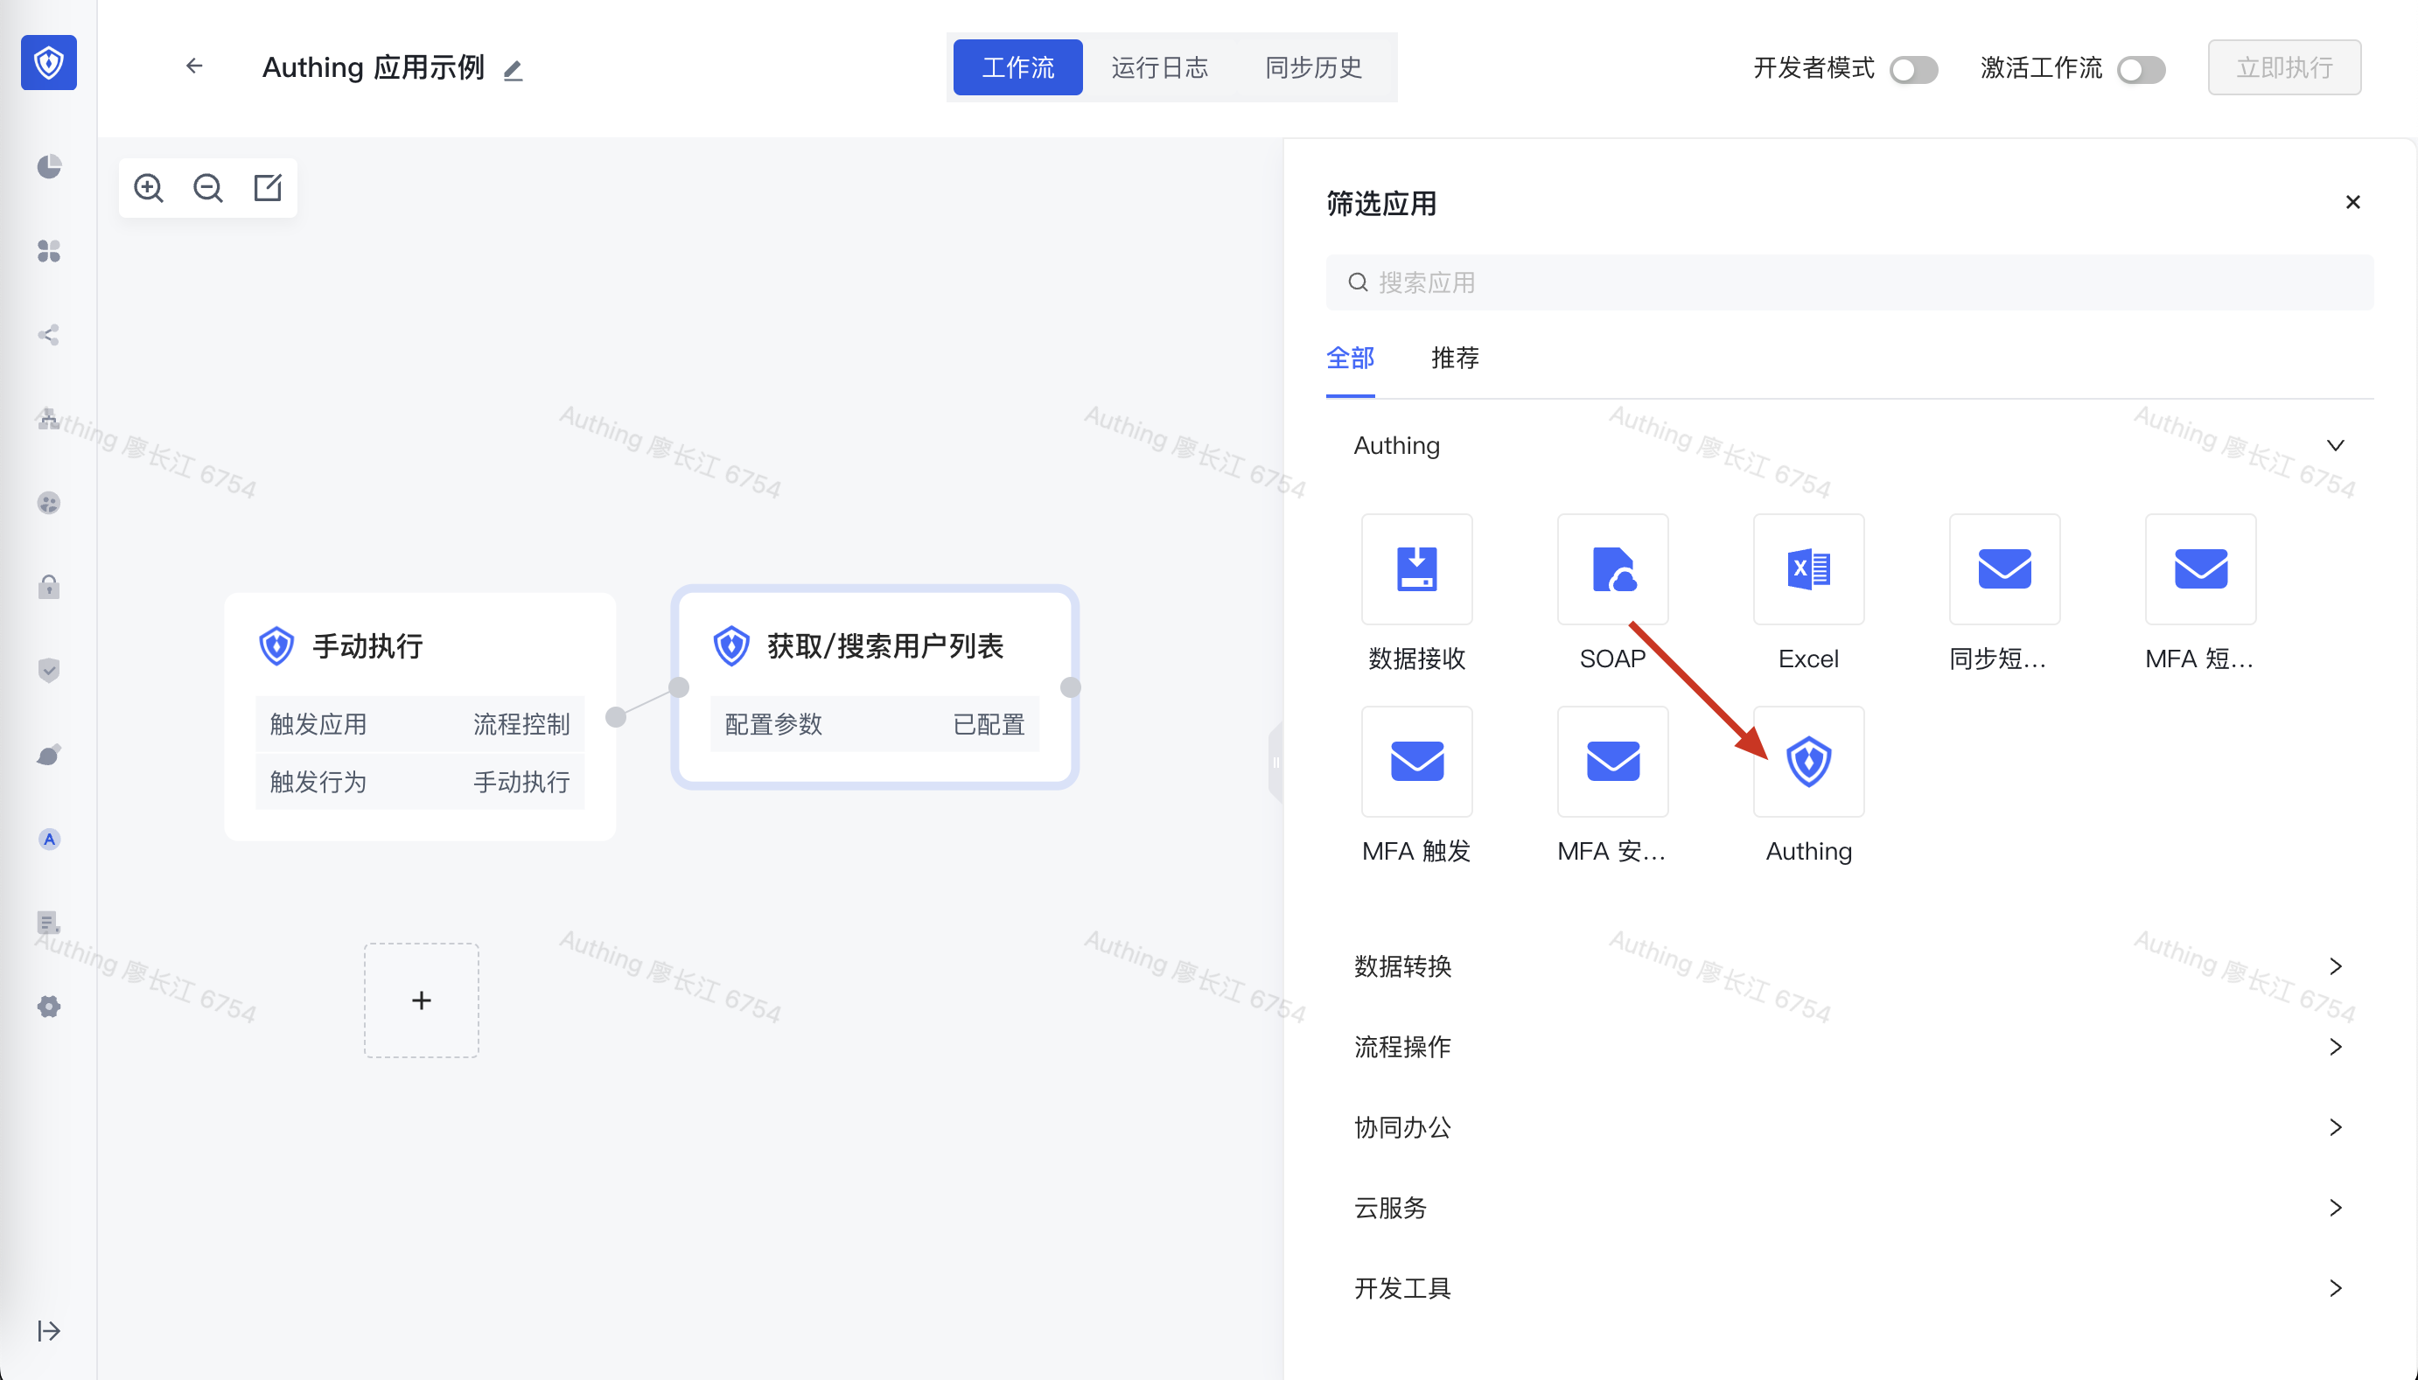Image resolution: width=2418 pixels, height=1380 pixels.
Task: Expand the 云服务 category
Action: click(x=2335, y=1208)
